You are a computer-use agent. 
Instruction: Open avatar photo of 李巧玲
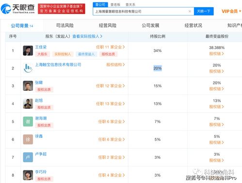click(x=28, y=175)
